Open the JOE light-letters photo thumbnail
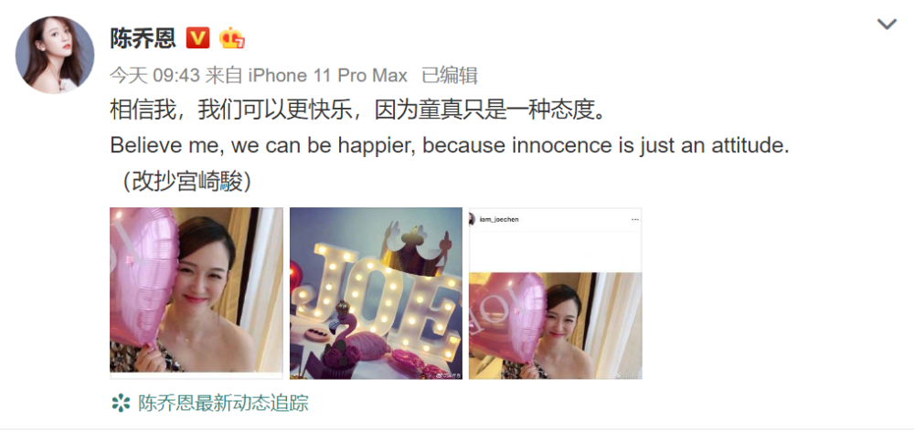 point(376,293)
